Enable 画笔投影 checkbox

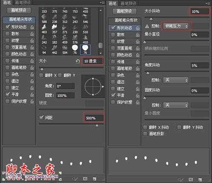tap(145, 134)
